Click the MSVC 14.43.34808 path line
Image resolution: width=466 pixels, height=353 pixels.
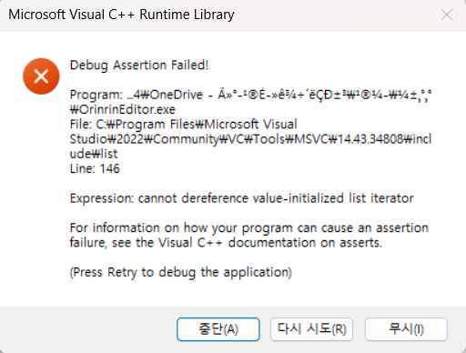(250, 139)
